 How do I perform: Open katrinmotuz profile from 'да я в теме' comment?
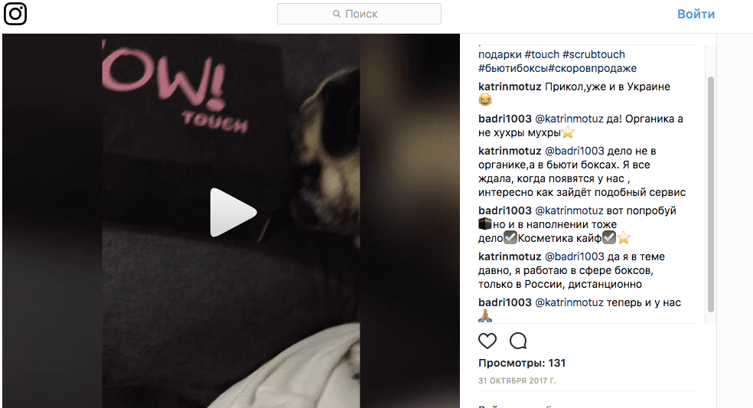click(x=510, y=256)
